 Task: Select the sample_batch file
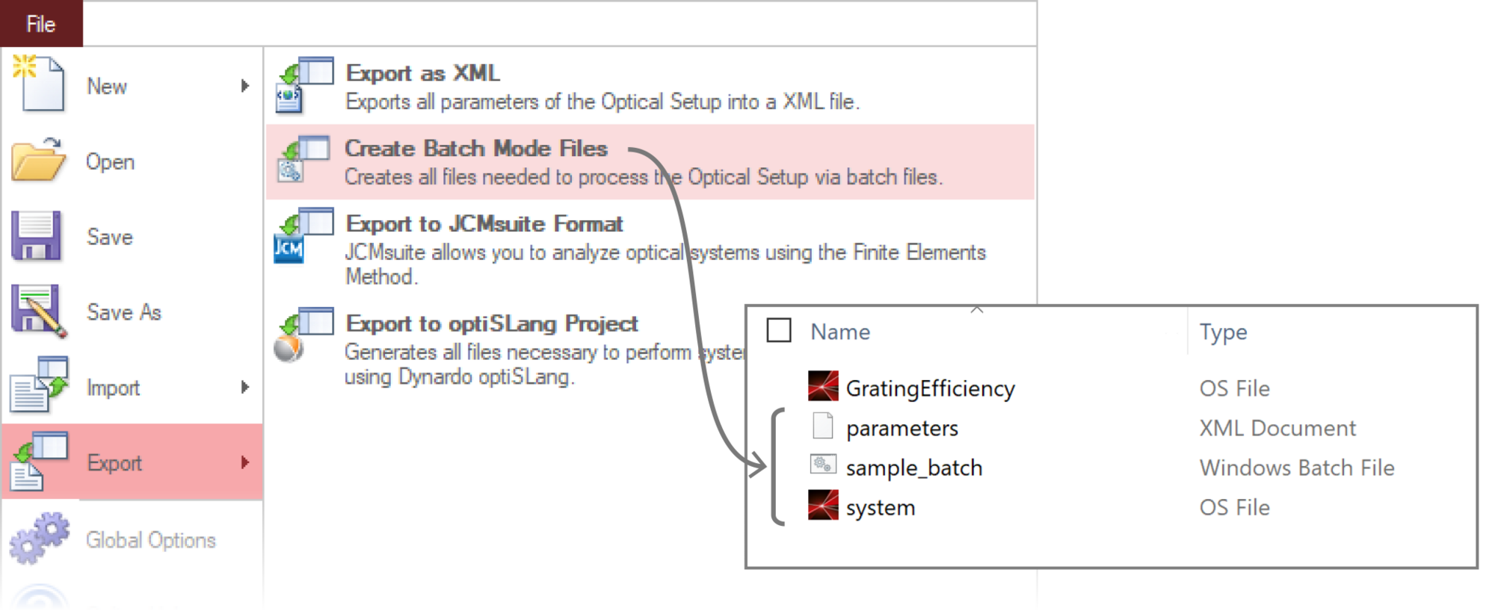click(x=913, y=468)
